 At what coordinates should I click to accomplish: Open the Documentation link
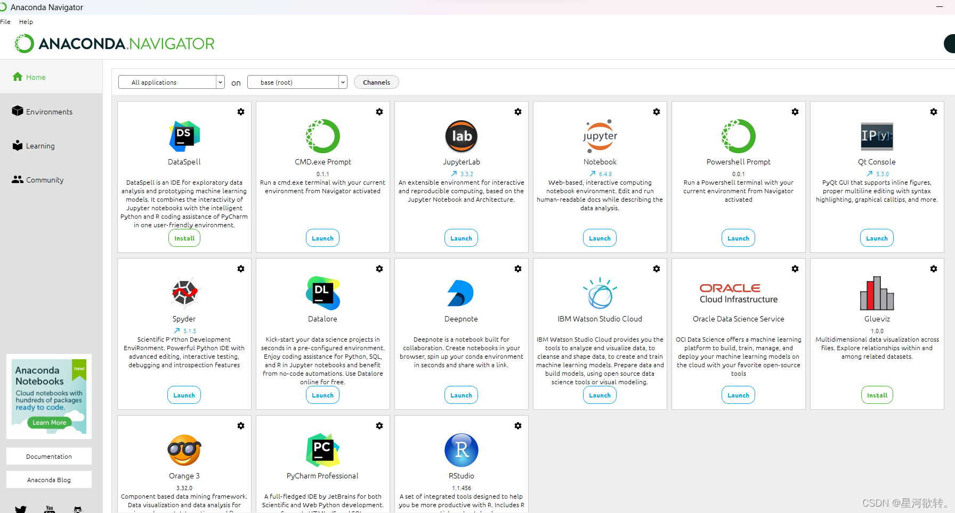49,456
